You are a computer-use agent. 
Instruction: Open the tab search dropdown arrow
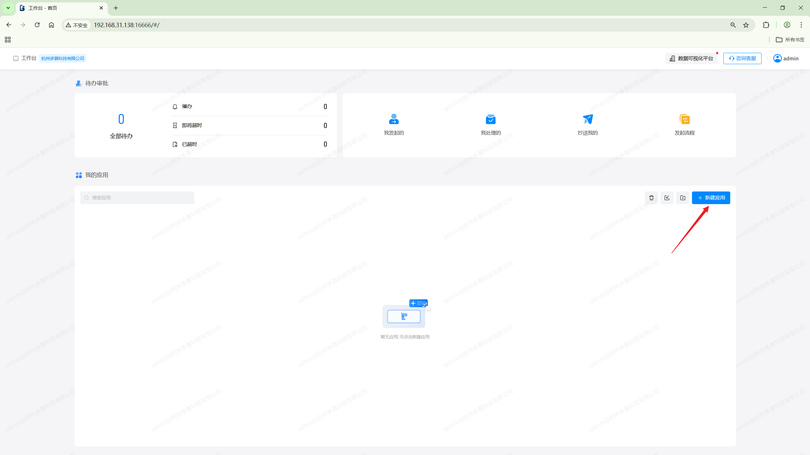[x=8, y=8]
